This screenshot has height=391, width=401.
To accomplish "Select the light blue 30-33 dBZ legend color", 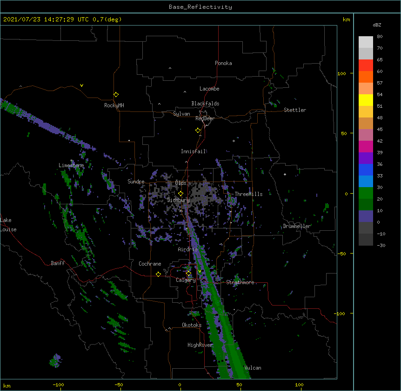I will (x=366, y=182).
